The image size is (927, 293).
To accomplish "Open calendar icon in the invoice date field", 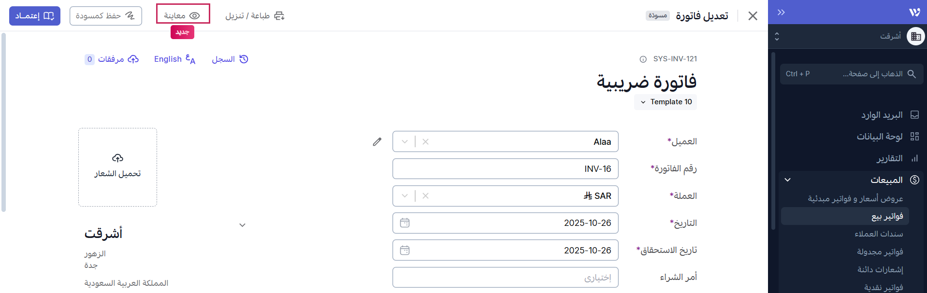I will tap(405, 223).
